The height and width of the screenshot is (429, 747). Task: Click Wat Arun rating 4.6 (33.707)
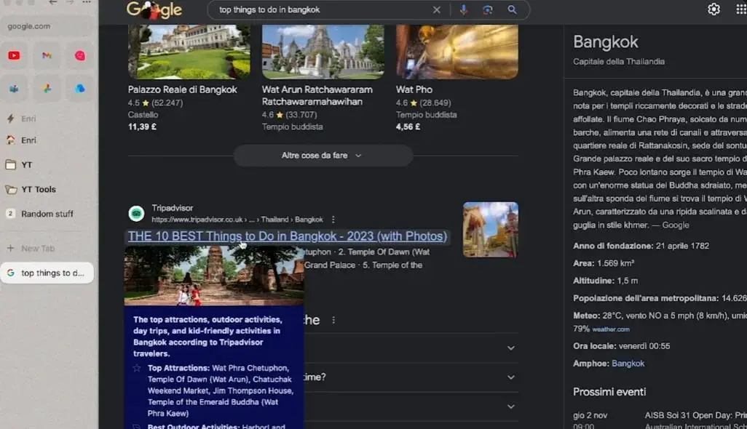pyautogui.click(x=289, y=115)
